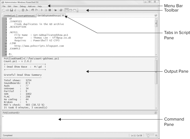Click the Run Selection icon
Image resolution: width=190 pixels, height=139 pixels.
click(x=46, y=10)
